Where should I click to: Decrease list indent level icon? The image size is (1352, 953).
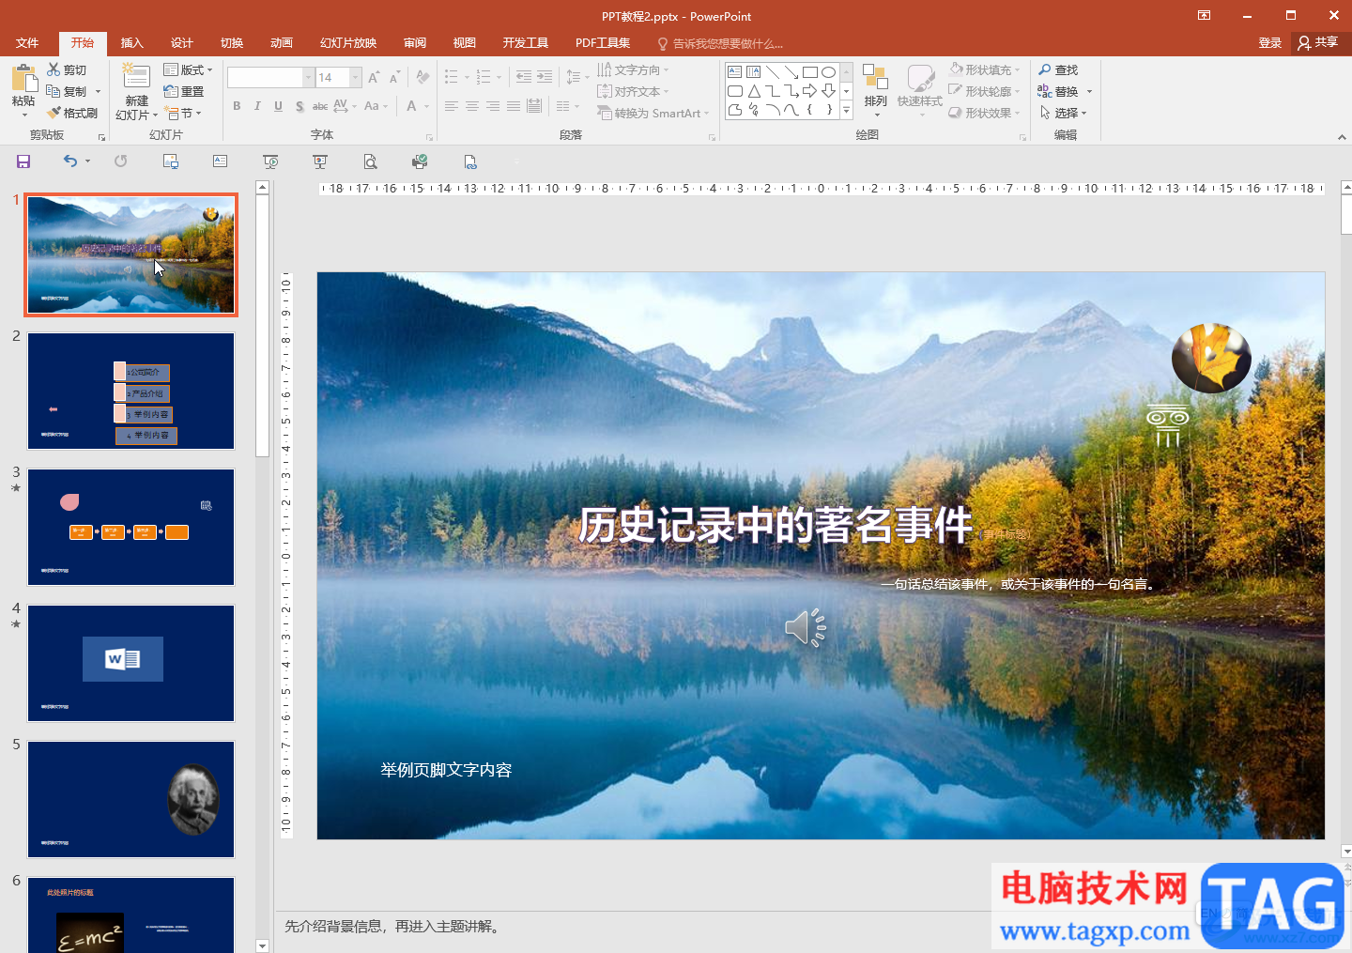[524, 77]
